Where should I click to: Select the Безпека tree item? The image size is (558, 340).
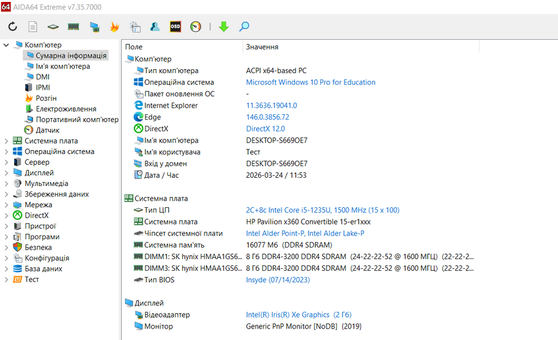pyautogui.click(x=38, y=248)
